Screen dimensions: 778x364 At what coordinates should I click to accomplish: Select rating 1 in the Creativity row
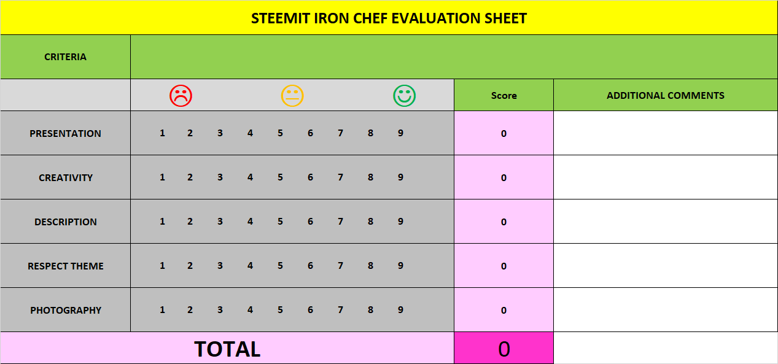162,177
